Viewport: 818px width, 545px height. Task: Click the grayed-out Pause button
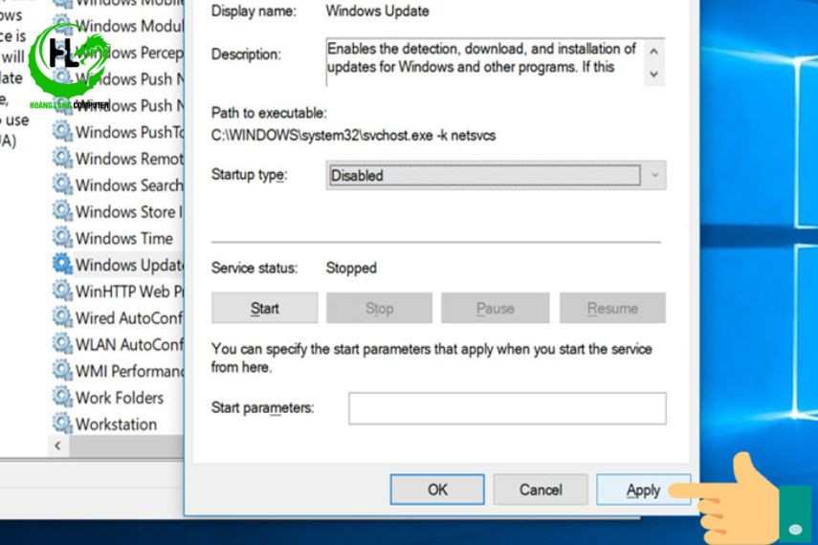click(x=495, y=308)
